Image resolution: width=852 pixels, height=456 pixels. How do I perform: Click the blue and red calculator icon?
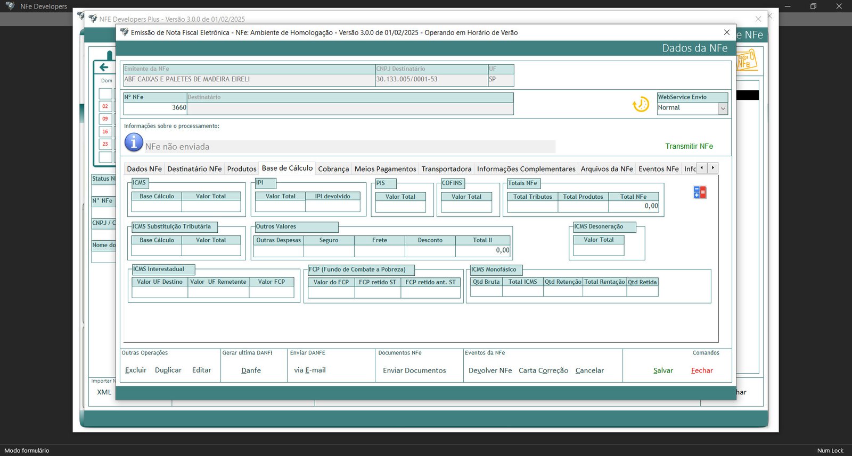click(x=700, y=192)
